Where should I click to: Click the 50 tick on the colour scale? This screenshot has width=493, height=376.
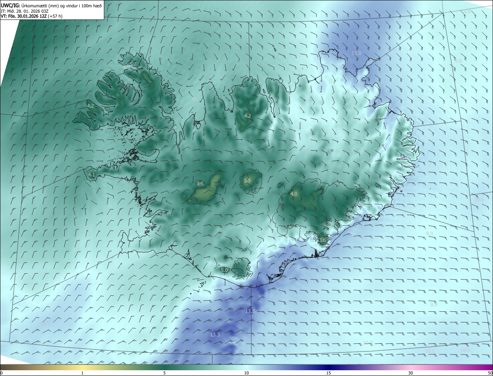(490, 373)
